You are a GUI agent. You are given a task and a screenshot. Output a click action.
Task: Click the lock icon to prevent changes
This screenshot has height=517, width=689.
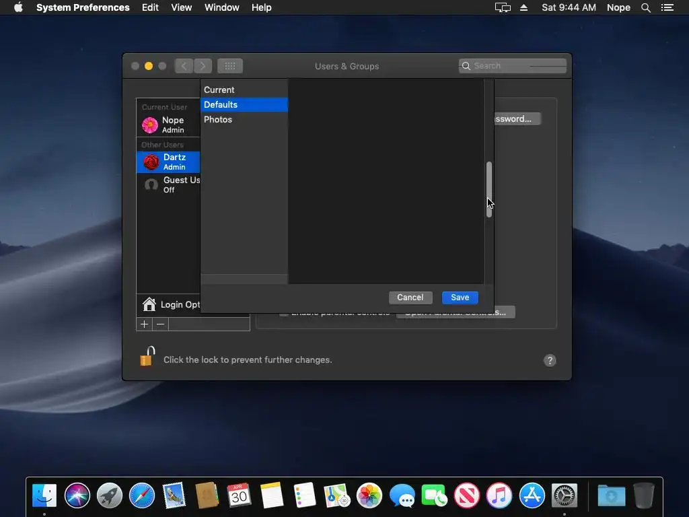click(x=147, y=357)
